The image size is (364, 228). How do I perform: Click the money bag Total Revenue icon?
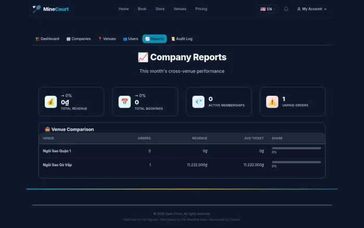[50, 102]
